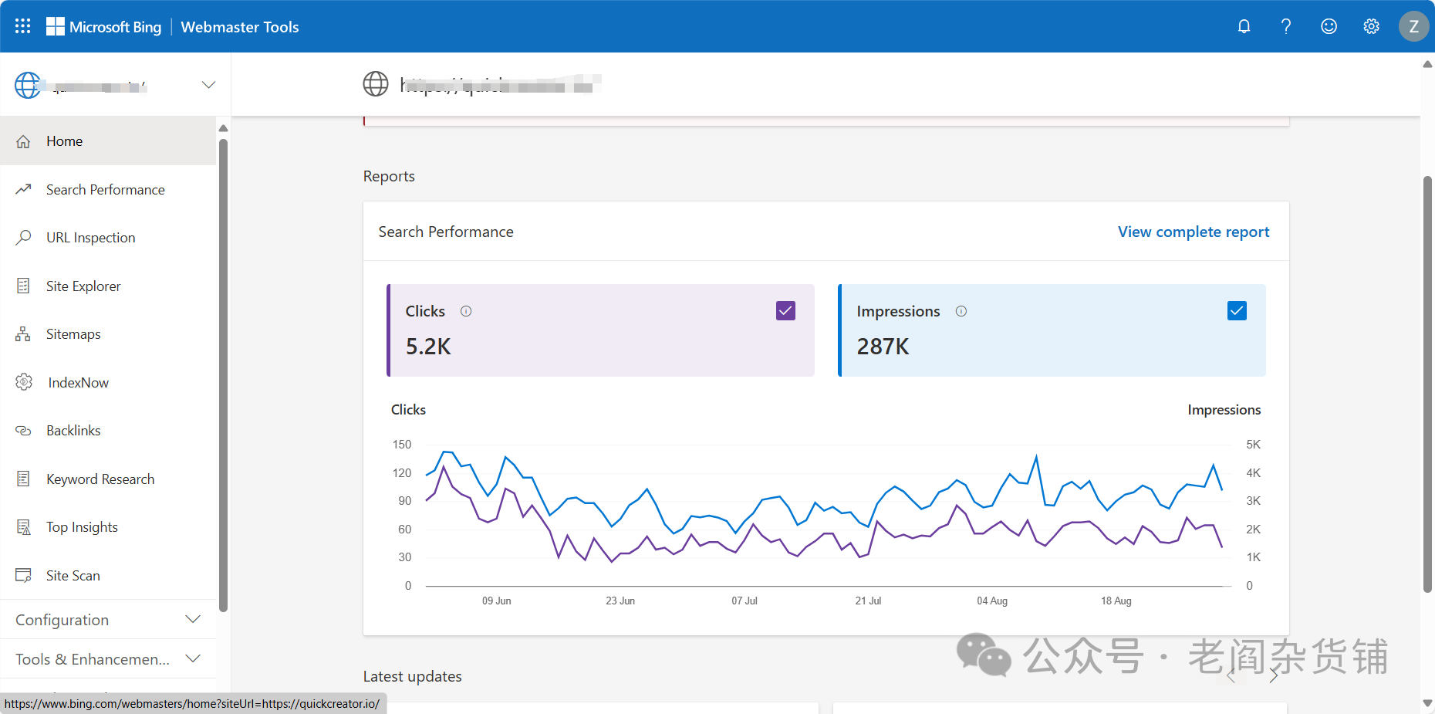
Task: Click the 287K impressions value
Action: (883, 347)
